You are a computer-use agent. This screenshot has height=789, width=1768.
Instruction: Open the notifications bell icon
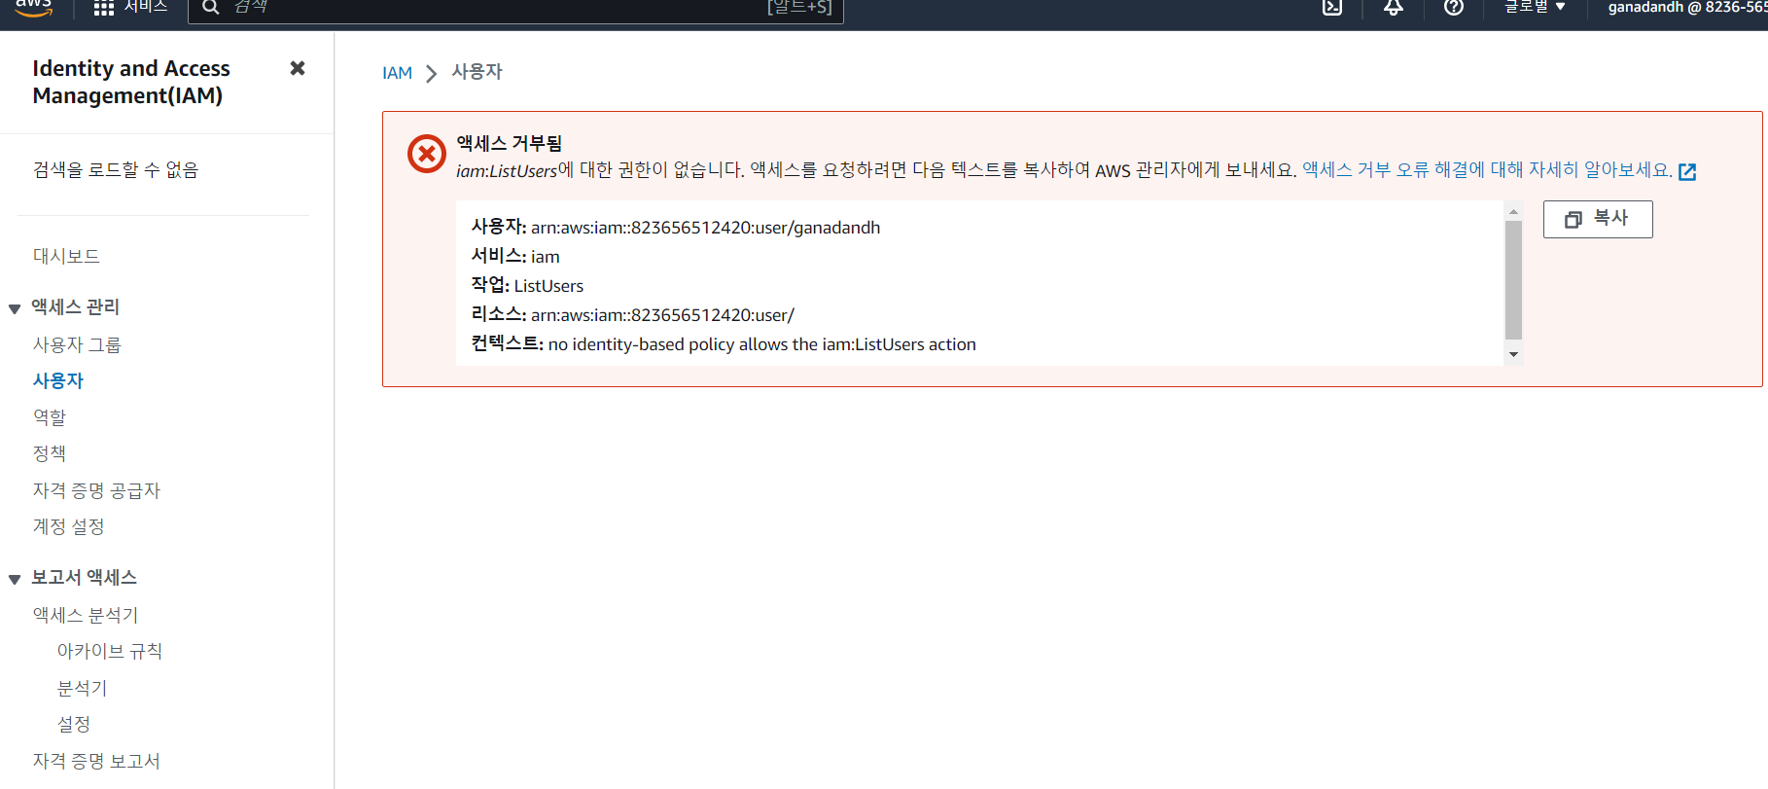point(1394,7)
